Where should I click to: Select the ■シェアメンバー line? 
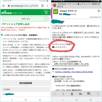pyautogui.click(x=60, y=47)
